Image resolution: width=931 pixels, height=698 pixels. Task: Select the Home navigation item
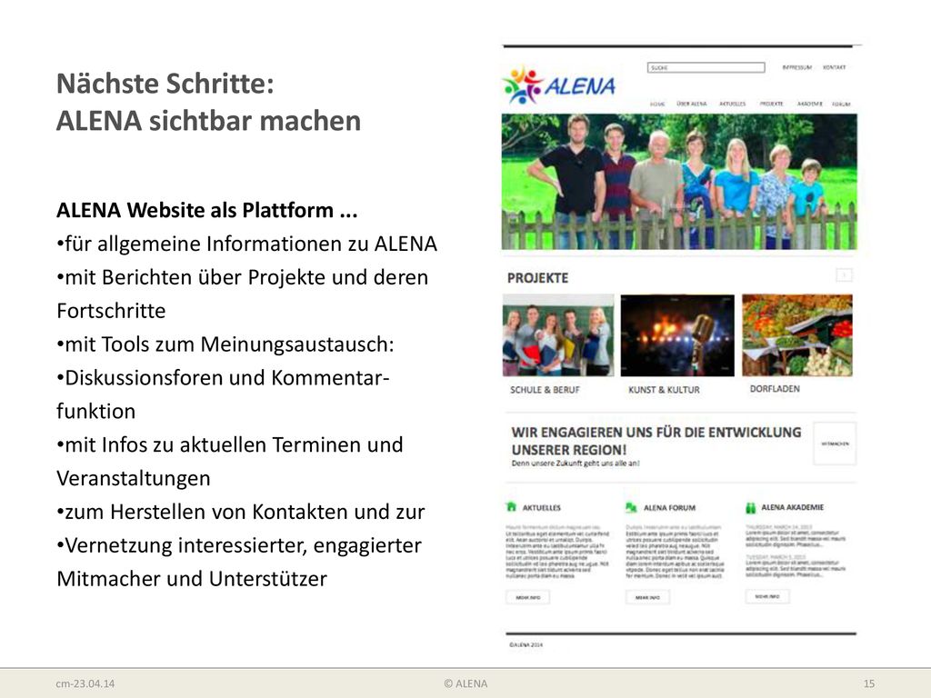[656, 104]
